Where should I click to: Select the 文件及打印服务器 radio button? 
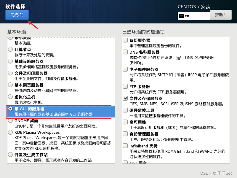coord(10,73)
